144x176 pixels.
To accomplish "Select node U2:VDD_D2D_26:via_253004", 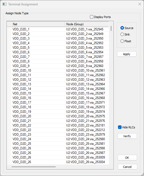I will (85, 162).
